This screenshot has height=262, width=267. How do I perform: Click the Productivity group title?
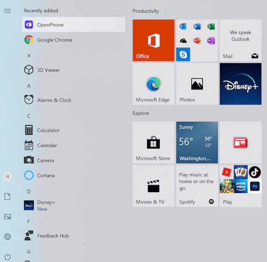(x=146, y=11)
